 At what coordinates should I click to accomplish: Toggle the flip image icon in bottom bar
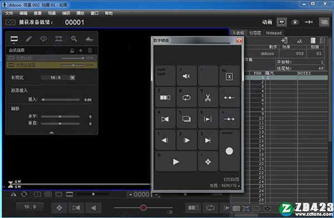coord(13,195)
